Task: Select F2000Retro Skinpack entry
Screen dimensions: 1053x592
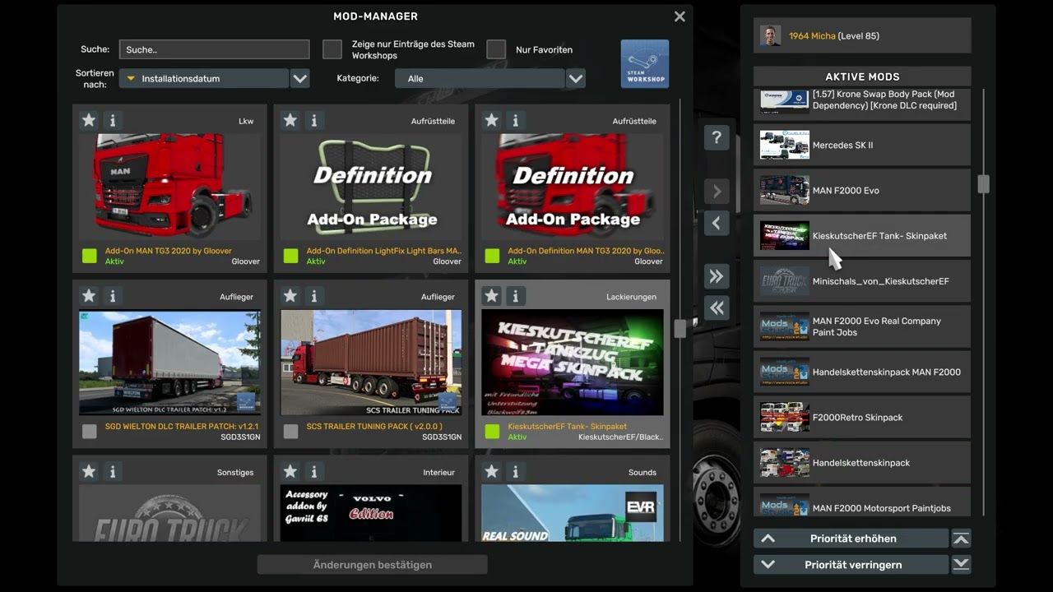Action: (862, 418)
